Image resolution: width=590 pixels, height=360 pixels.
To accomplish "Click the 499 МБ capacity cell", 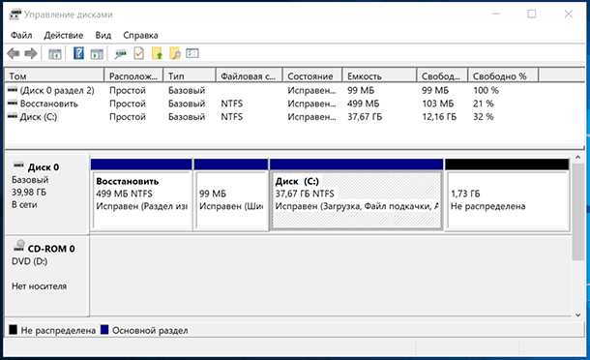I will [x=363, y=104].
